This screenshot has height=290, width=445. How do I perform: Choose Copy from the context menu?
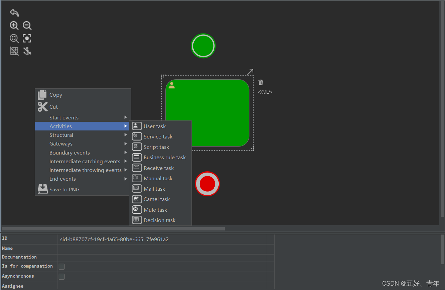coord(83,95)
